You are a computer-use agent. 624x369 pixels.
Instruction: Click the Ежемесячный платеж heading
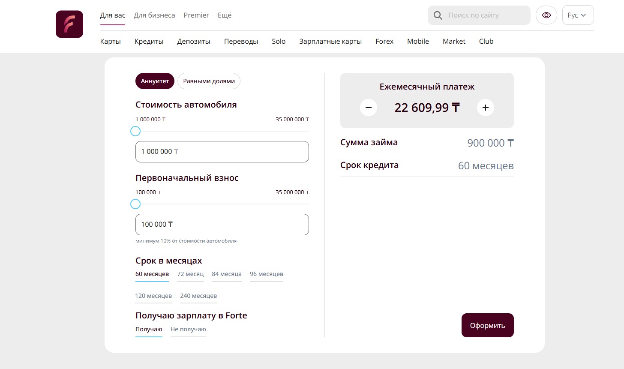click(x=427, y=87)
